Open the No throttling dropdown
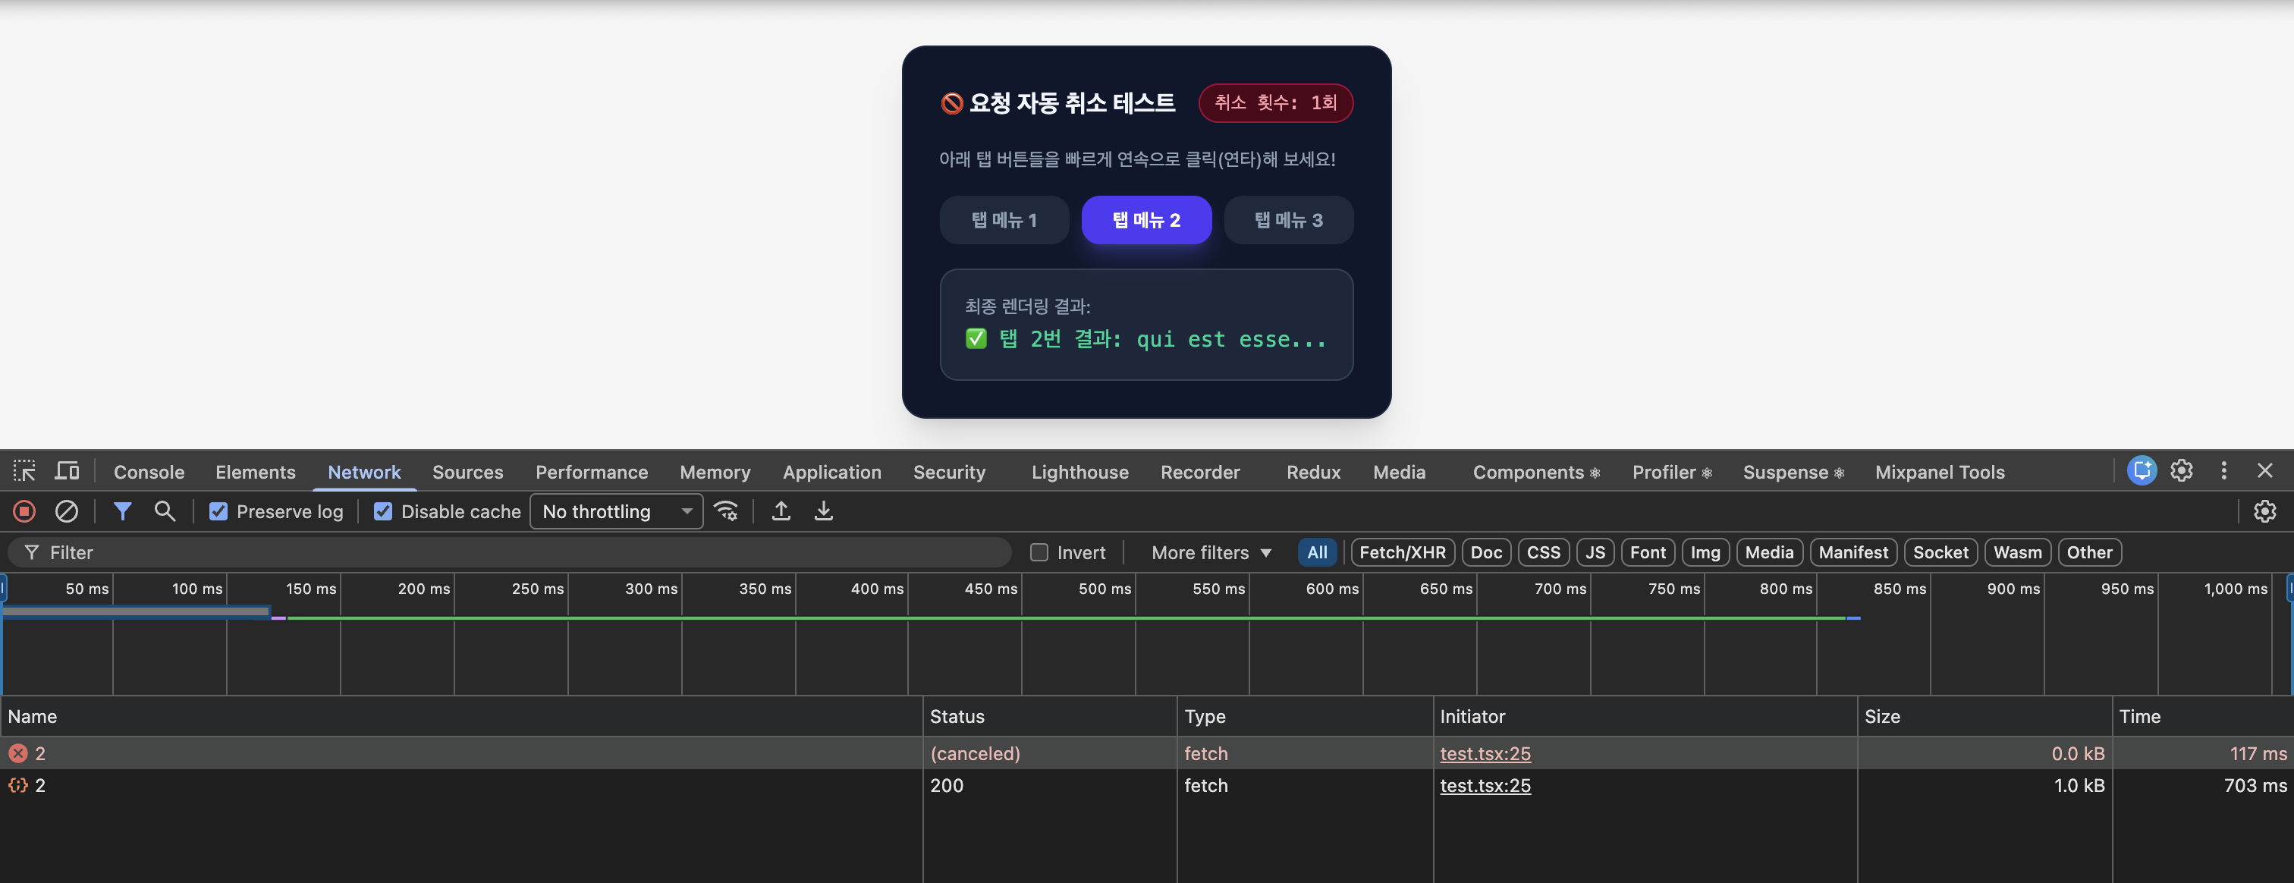The image size is (2294, 883). [x=616, y=511]
